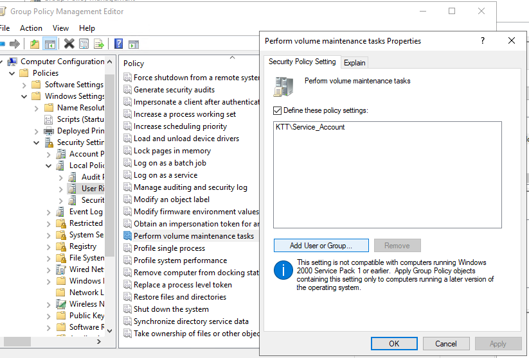Click the Lock pages in memory policy icon
The image size is (529, 358).
click(x=127, y=151)
